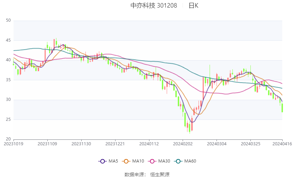The width and height of the screenshot is (294, 178).
Task: Open the 恒生聚源 data source text
Action: pyautogui.click(x=160, y=175)
